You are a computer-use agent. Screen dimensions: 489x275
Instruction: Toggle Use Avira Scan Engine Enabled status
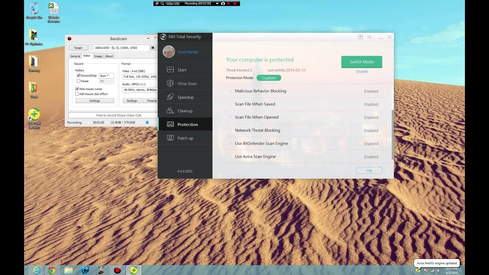tap(371, 157)
